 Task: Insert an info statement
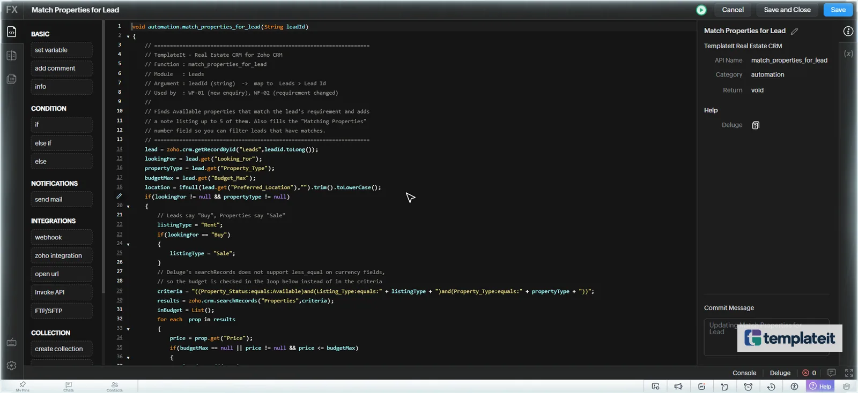(61, 86)
